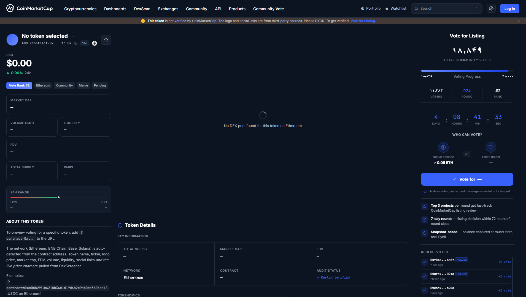Select the Vote Rank #2 tag
526x297 pixels.
tap(19, 86)
